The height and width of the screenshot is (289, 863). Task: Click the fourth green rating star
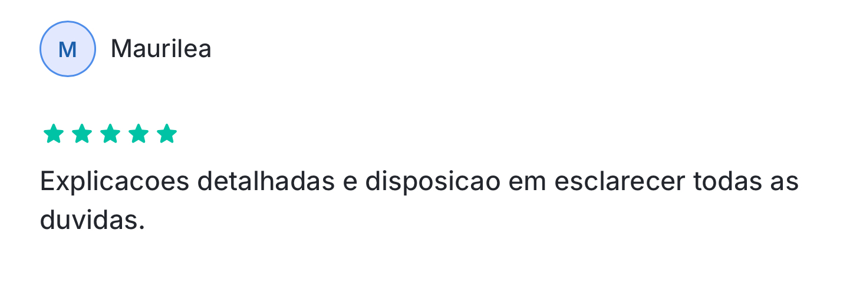pyautogui.click(x=139, y=134)
